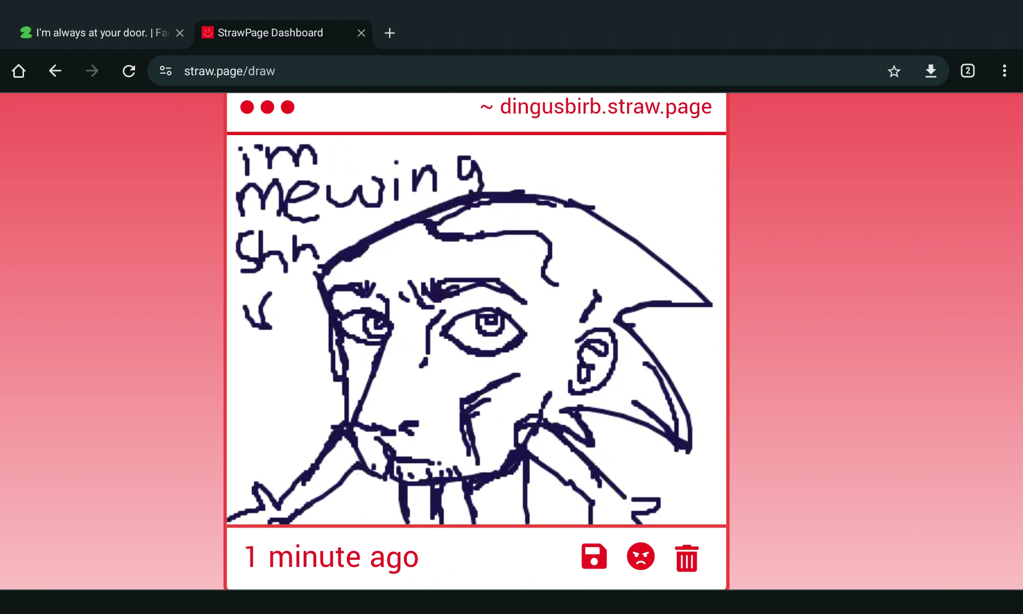The image size is (1023, 614).
Task: Bookmark this page with the star icon
Action: coord(894,71)
